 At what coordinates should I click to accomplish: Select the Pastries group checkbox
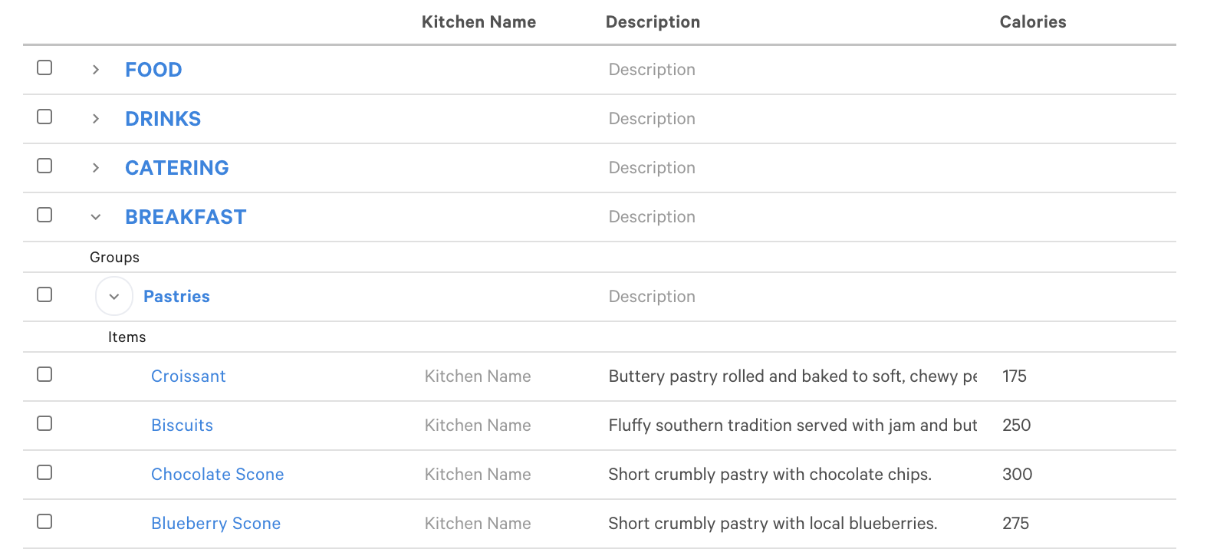[45, 295]
